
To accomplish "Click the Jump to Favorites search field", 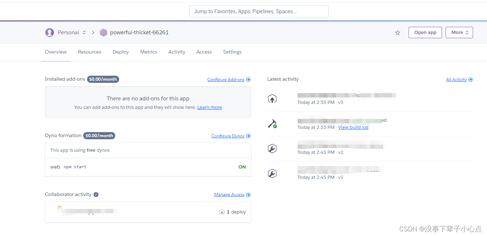I will [x=259, y=11].
